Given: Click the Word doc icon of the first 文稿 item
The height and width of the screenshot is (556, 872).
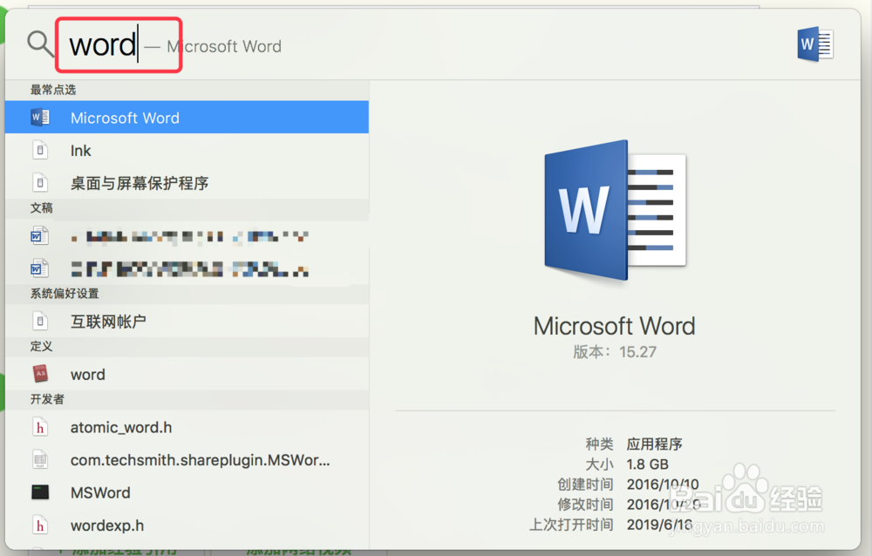Looking at the screenshot, I should pos(39,236).
